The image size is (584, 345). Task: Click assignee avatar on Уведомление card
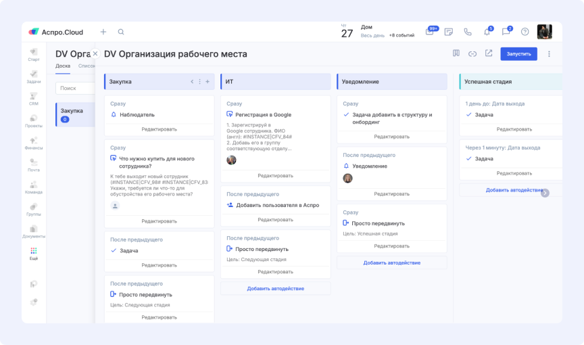coord(347,179)
